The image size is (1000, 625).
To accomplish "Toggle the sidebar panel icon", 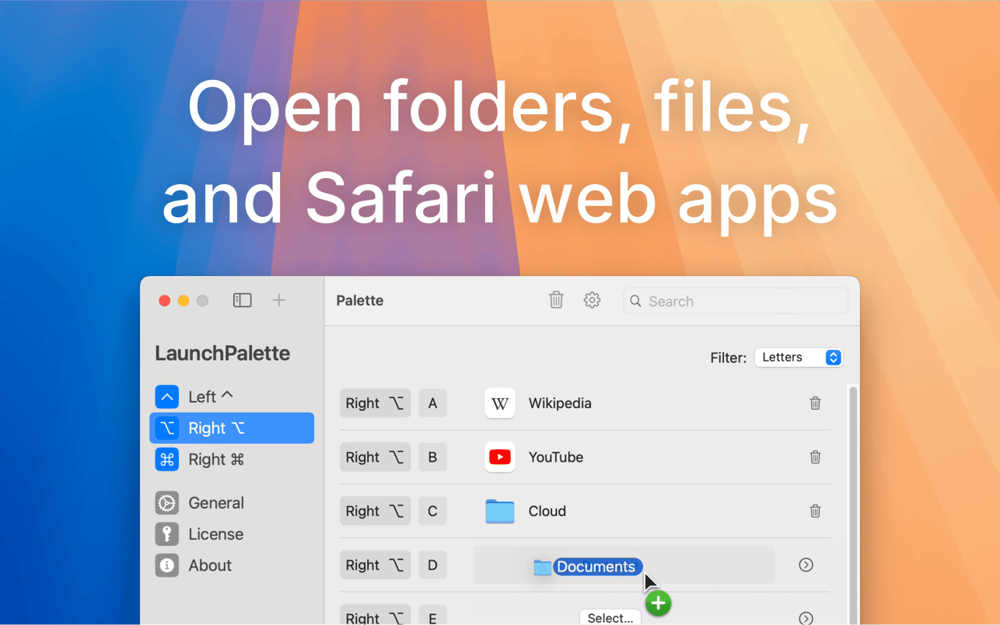I will click(x=242, y=300).
